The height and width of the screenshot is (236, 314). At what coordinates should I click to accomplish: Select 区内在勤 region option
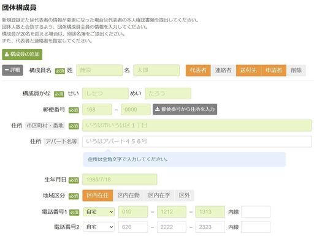tap(129, 196)
